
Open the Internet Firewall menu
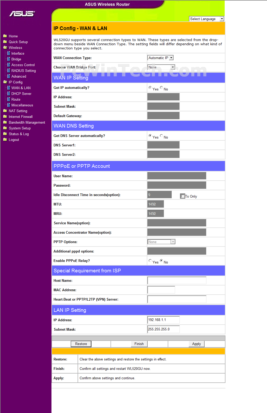click(x=21, y=117)
